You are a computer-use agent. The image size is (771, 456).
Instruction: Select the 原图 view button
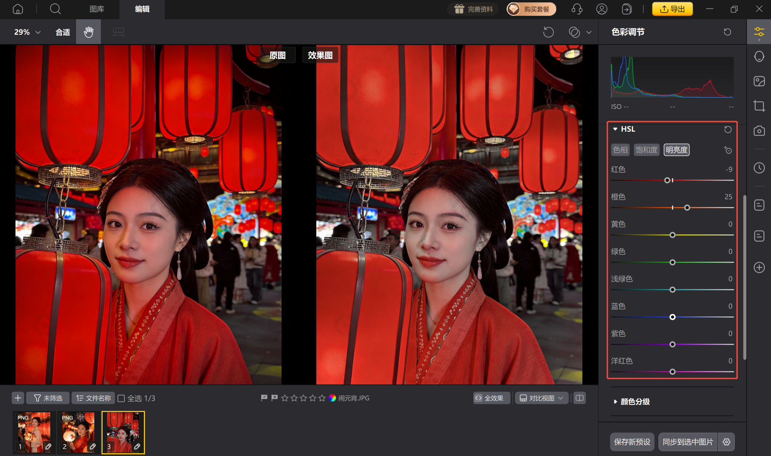click(277, 55)
